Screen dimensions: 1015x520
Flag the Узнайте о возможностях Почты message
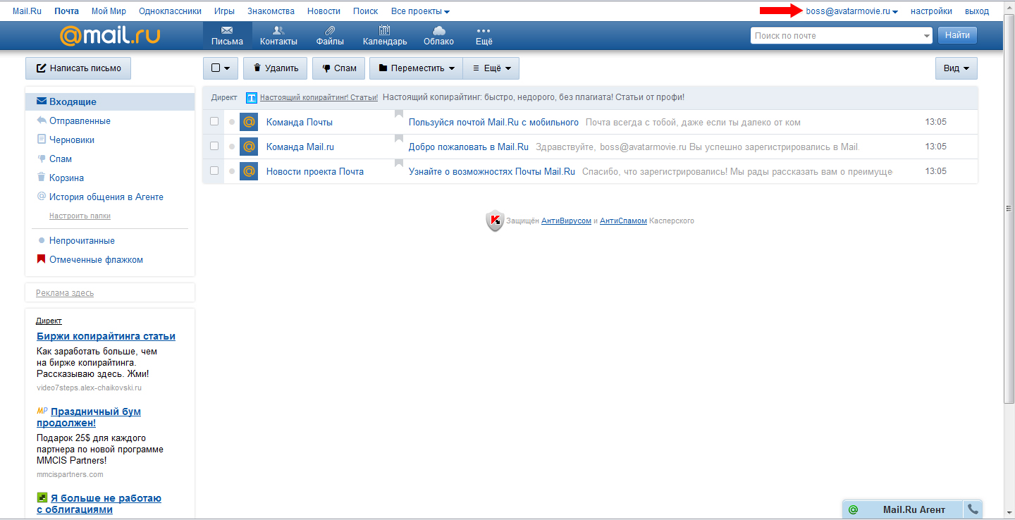[399, 164]
